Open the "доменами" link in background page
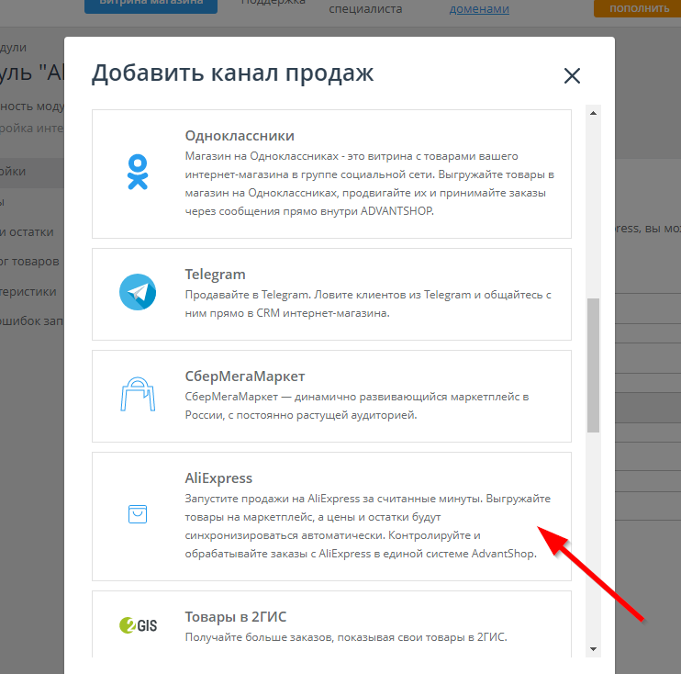681x674 pixels. point(479,8)
